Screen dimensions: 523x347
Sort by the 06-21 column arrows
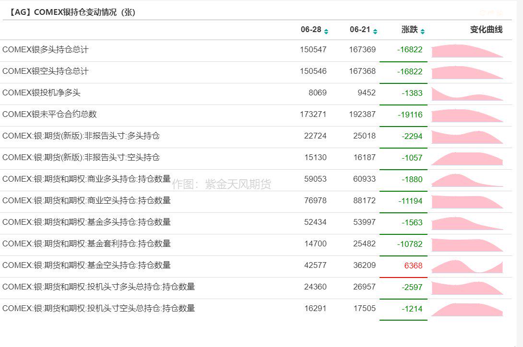click(375, 31)
